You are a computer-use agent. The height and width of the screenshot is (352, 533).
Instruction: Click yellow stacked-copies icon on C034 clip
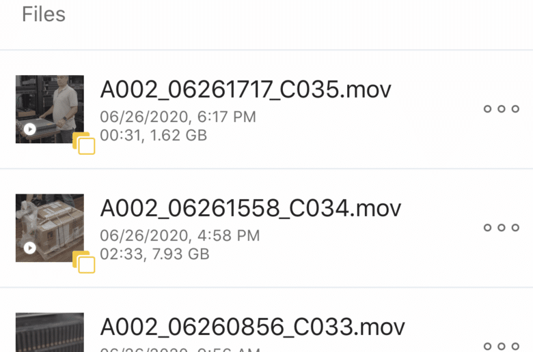[x=83, y=262]
